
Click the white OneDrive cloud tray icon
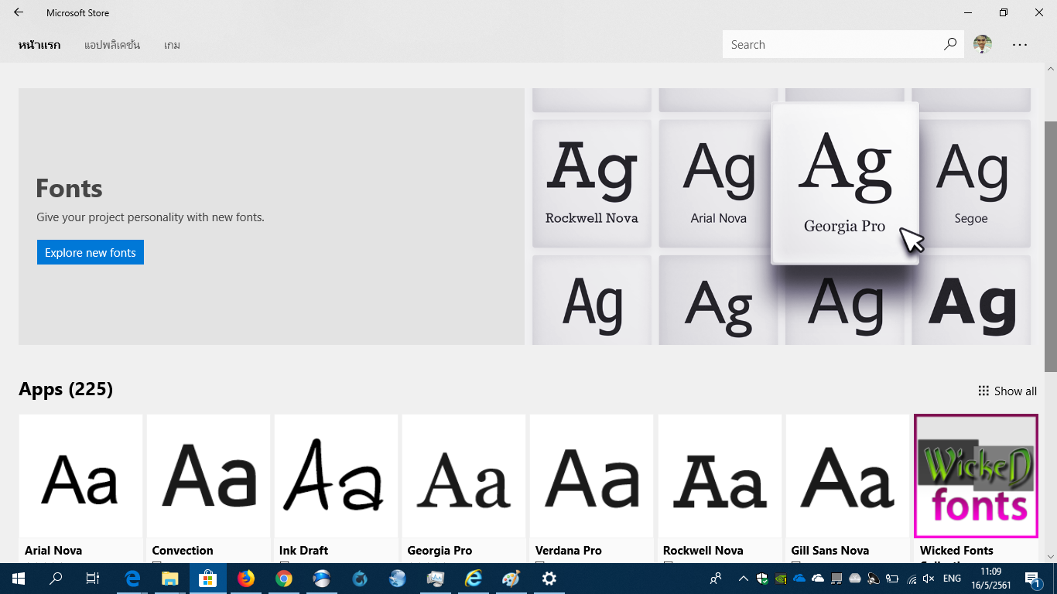(x=818, y=578)
